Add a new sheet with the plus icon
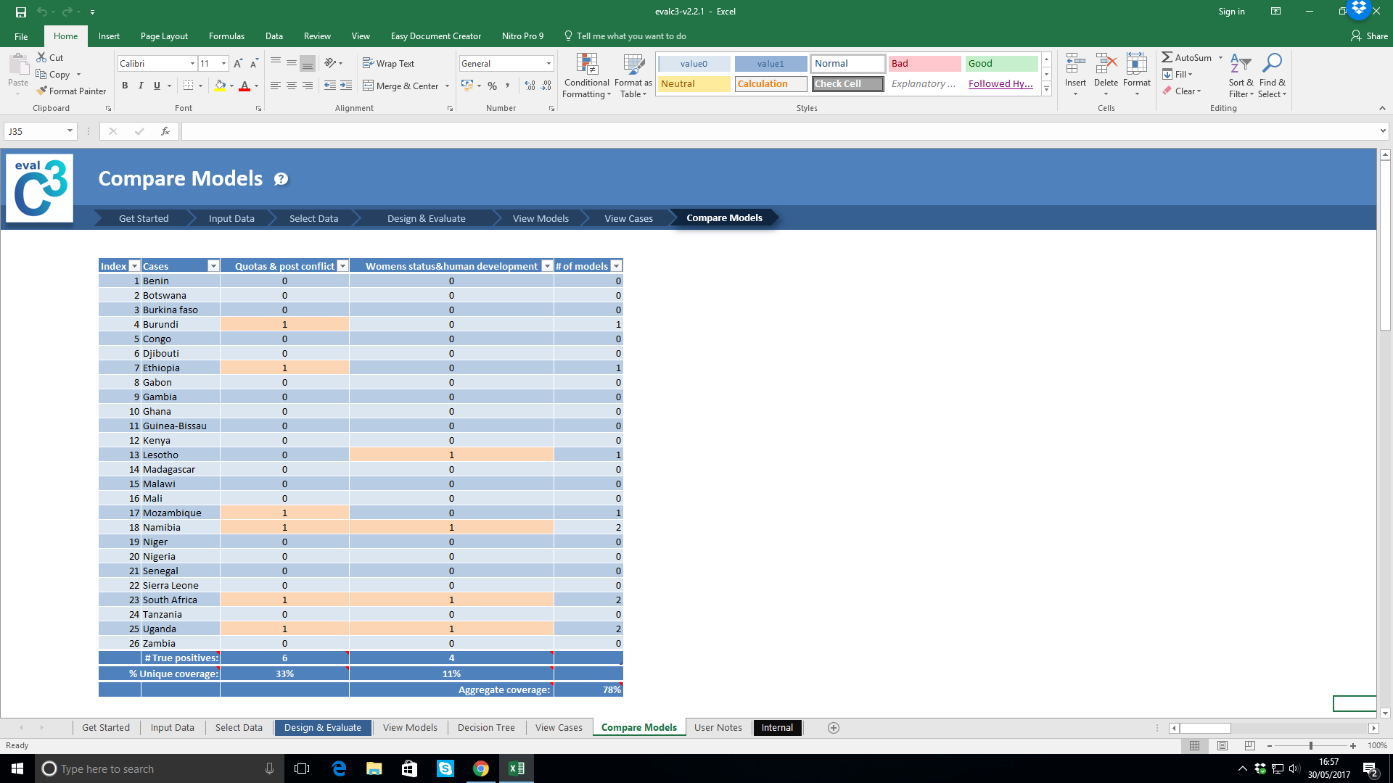 [x=834, y=728]
